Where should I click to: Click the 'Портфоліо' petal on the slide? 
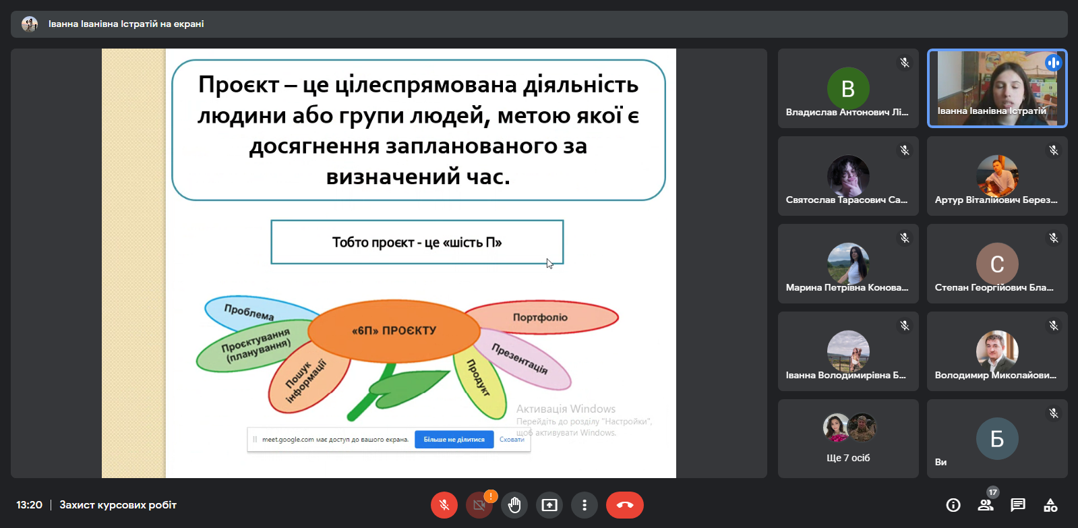(541, 318)
